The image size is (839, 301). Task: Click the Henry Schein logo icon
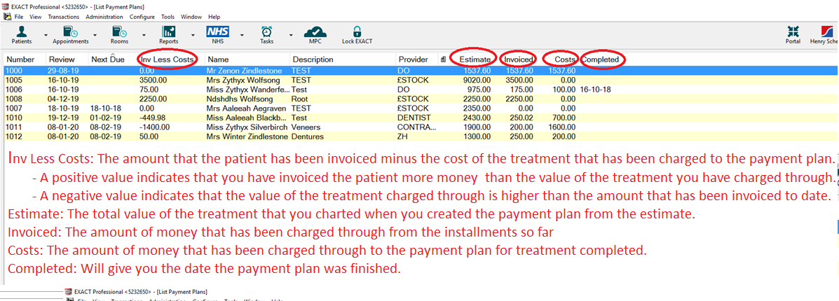pyautogui.click(x=828, y=32)
